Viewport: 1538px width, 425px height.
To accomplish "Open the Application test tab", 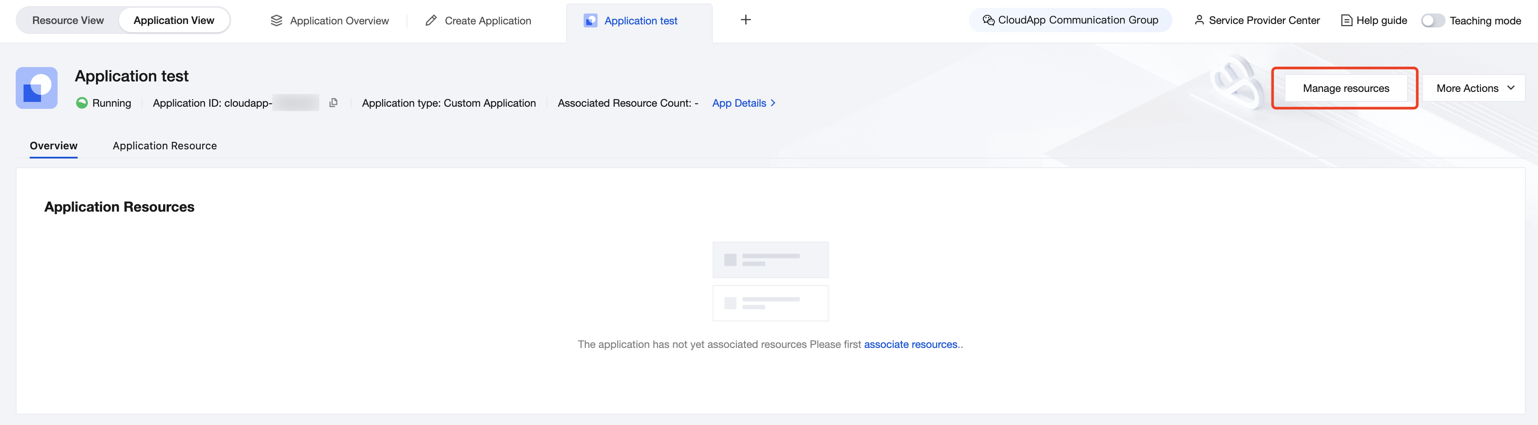I will point(640,21).
